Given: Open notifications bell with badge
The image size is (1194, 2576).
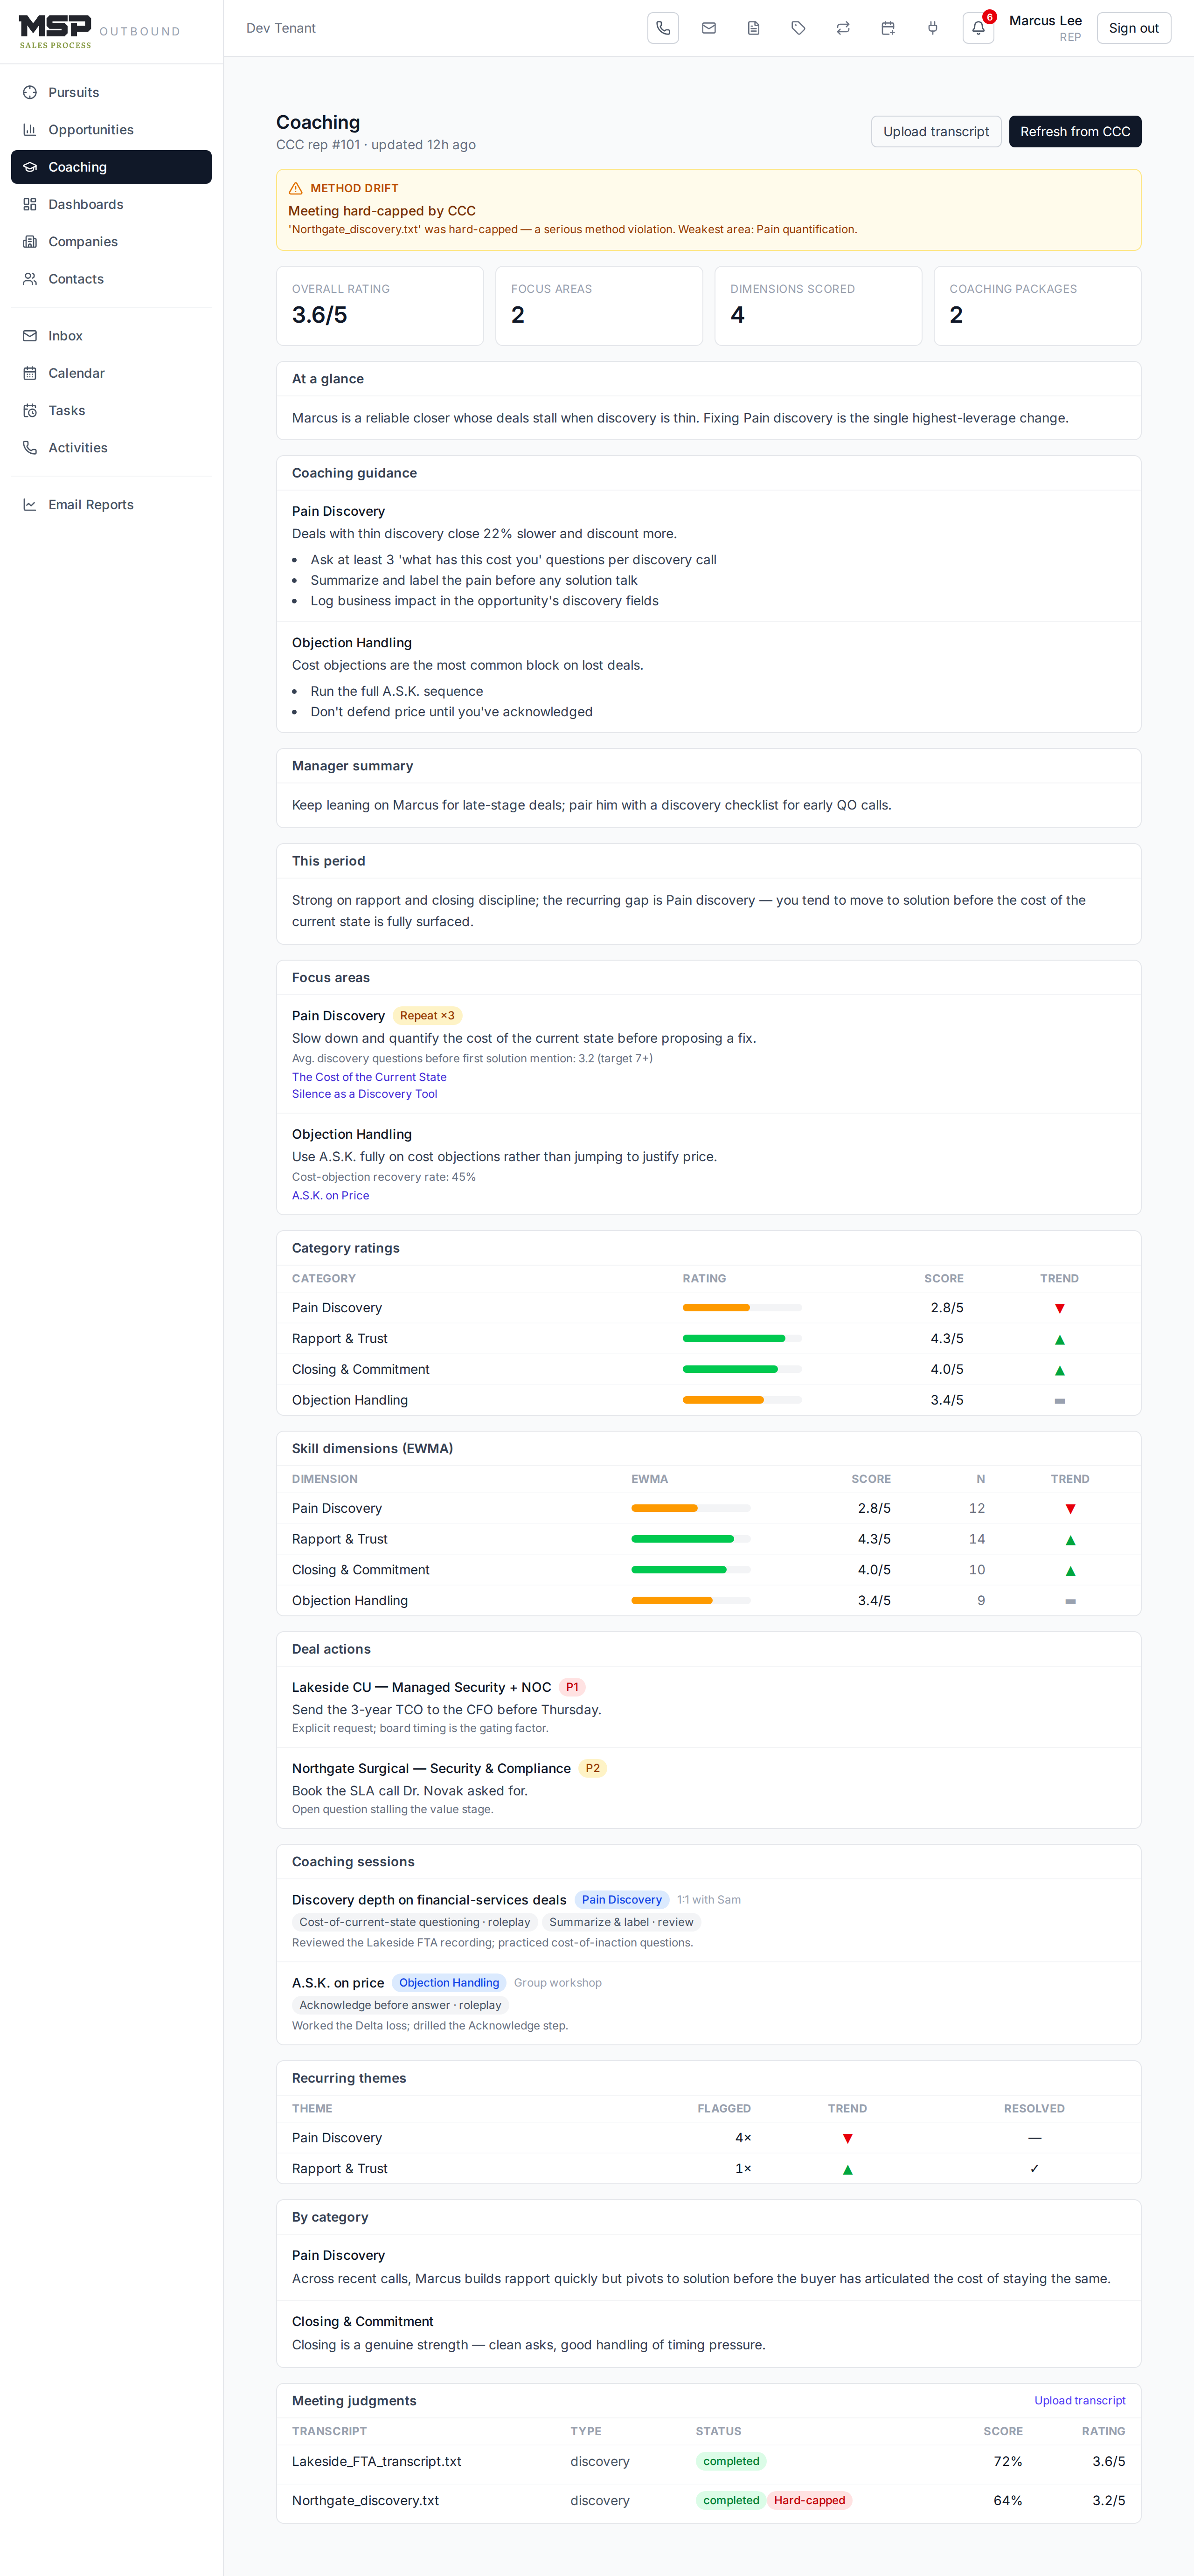Looking at the screenshot, I should click(978, 28).
